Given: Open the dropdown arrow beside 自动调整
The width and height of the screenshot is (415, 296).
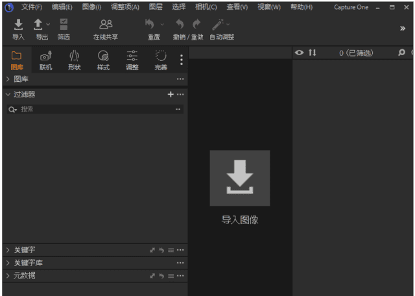Looking at the screenshot, I should pos(228,25).
